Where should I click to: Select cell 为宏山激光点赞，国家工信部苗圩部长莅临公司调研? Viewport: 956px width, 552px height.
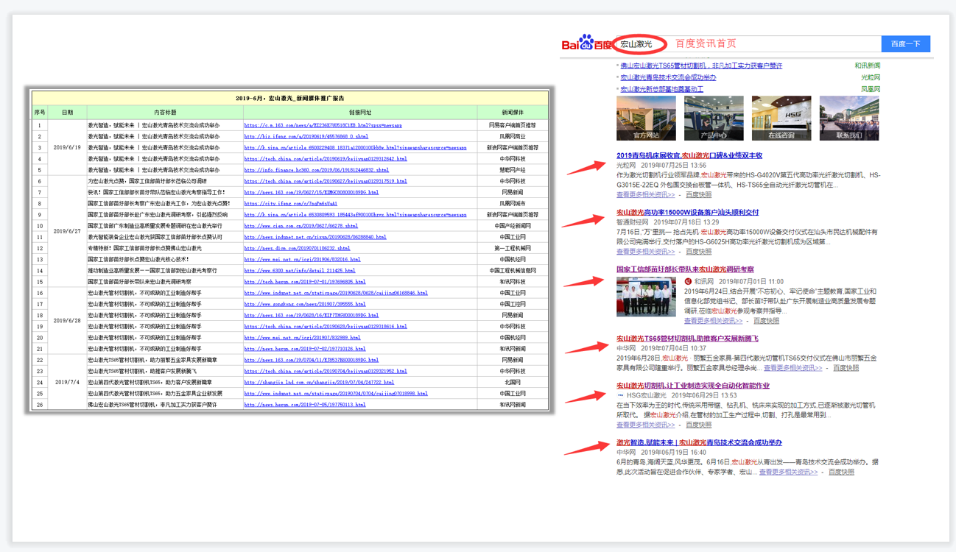point(165,181)
